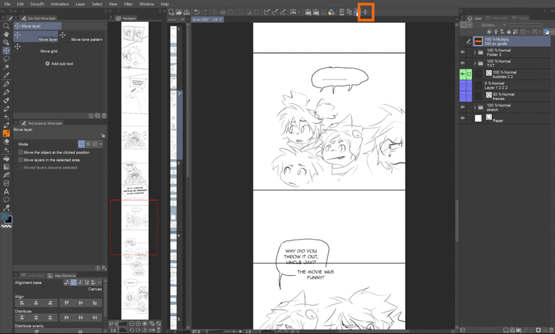Select the Zoom magnifier tool
The width and height of the screenshot is (555, 334).
[6, 26]
